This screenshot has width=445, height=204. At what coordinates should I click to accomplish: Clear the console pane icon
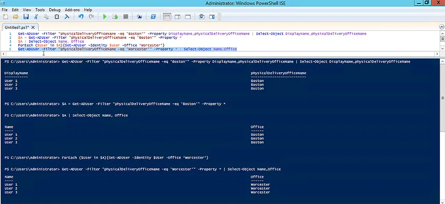click(x=67, y=17)
